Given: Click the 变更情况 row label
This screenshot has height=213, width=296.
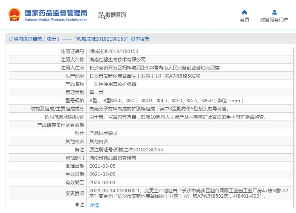Looking at the screenshot, I should click(x=75, y=193).
